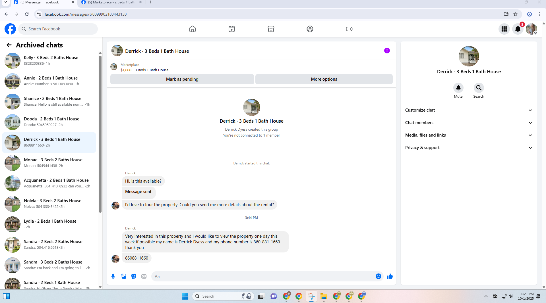
Task: Open the Gaming controller icon
Action: pyautogui.click(x=349, y=29)
